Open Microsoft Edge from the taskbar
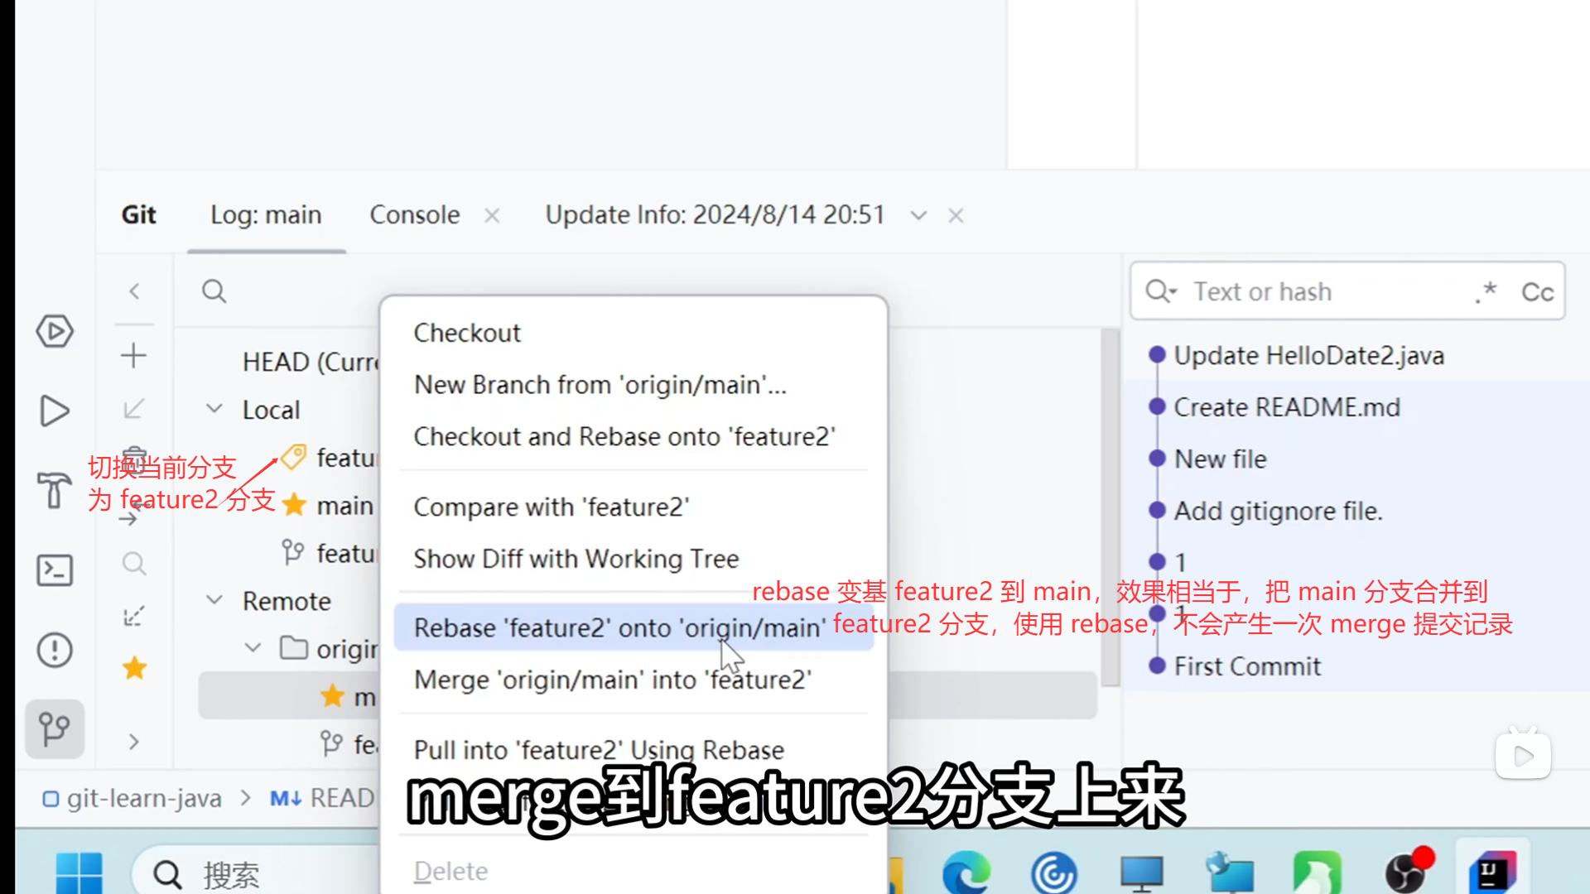The height and width of the screenshot is (894, 1590). tap(966, 873)
